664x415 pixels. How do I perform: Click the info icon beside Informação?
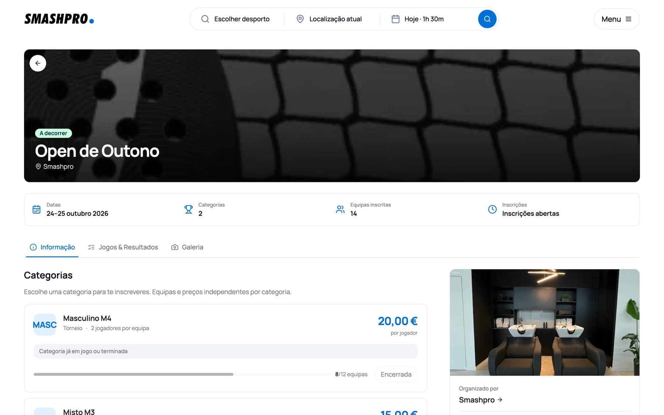pyautogui.click(x=33, y=247)
